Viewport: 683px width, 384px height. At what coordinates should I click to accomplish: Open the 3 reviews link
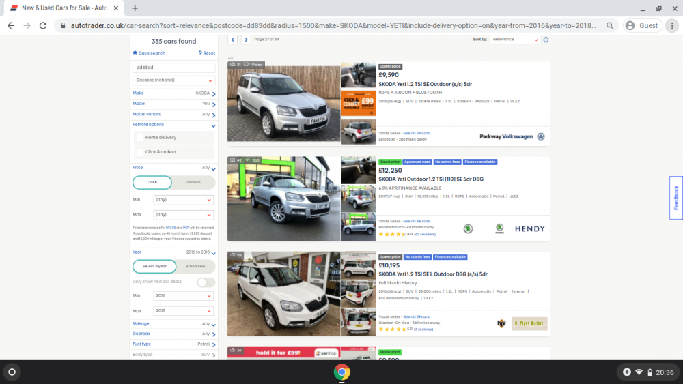coord(423,329)
